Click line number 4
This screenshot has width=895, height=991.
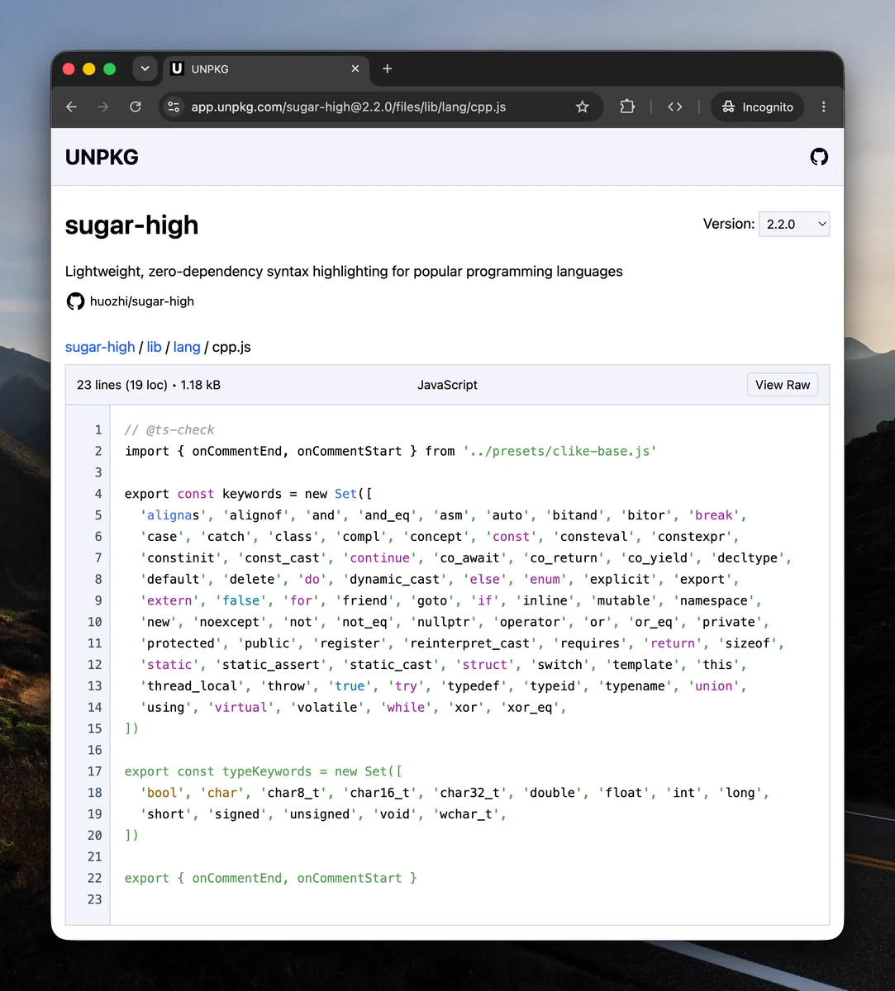[x=98, y=494]
